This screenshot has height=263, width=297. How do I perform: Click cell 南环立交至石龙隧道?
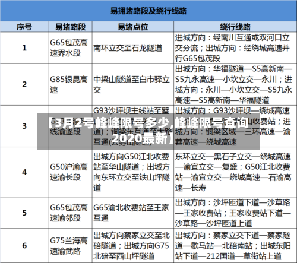(133, 47)
